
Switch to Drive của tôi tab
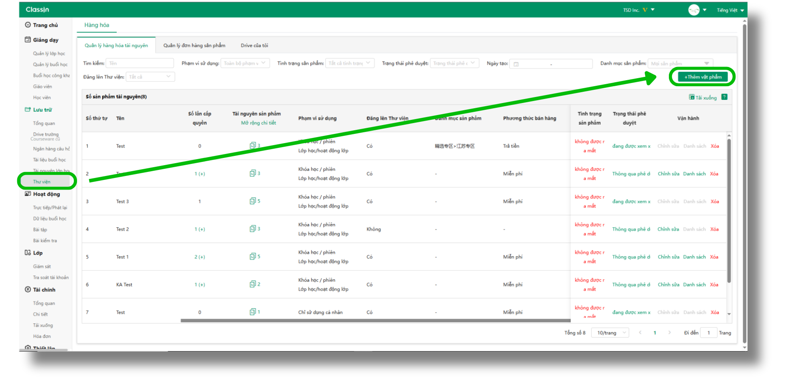pyautogui.click(x=254, y=46)
